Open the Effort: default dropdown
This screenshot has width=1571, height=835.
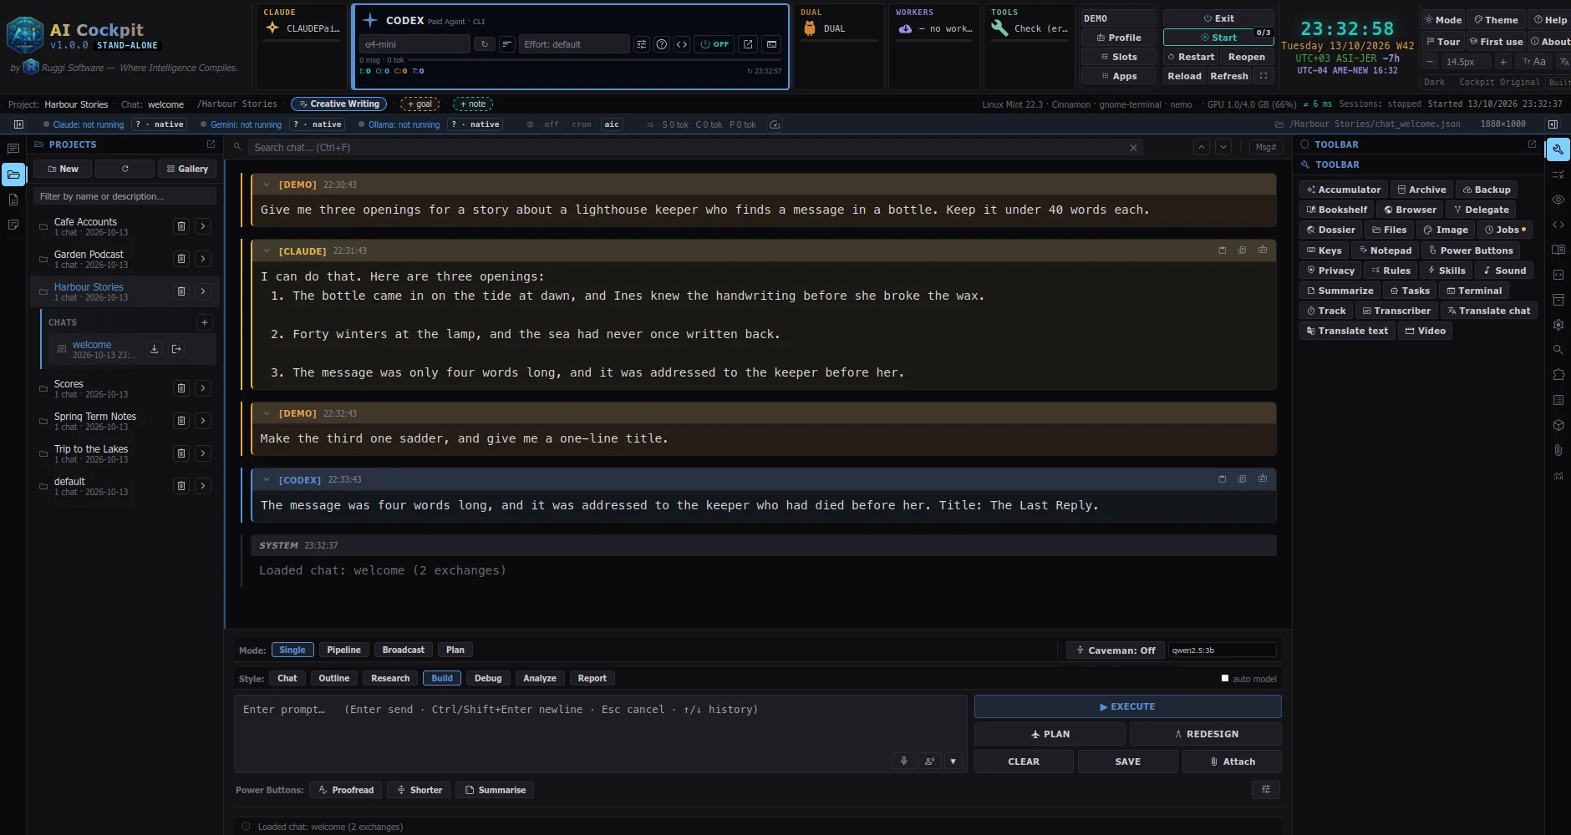(x=574, y=44)
